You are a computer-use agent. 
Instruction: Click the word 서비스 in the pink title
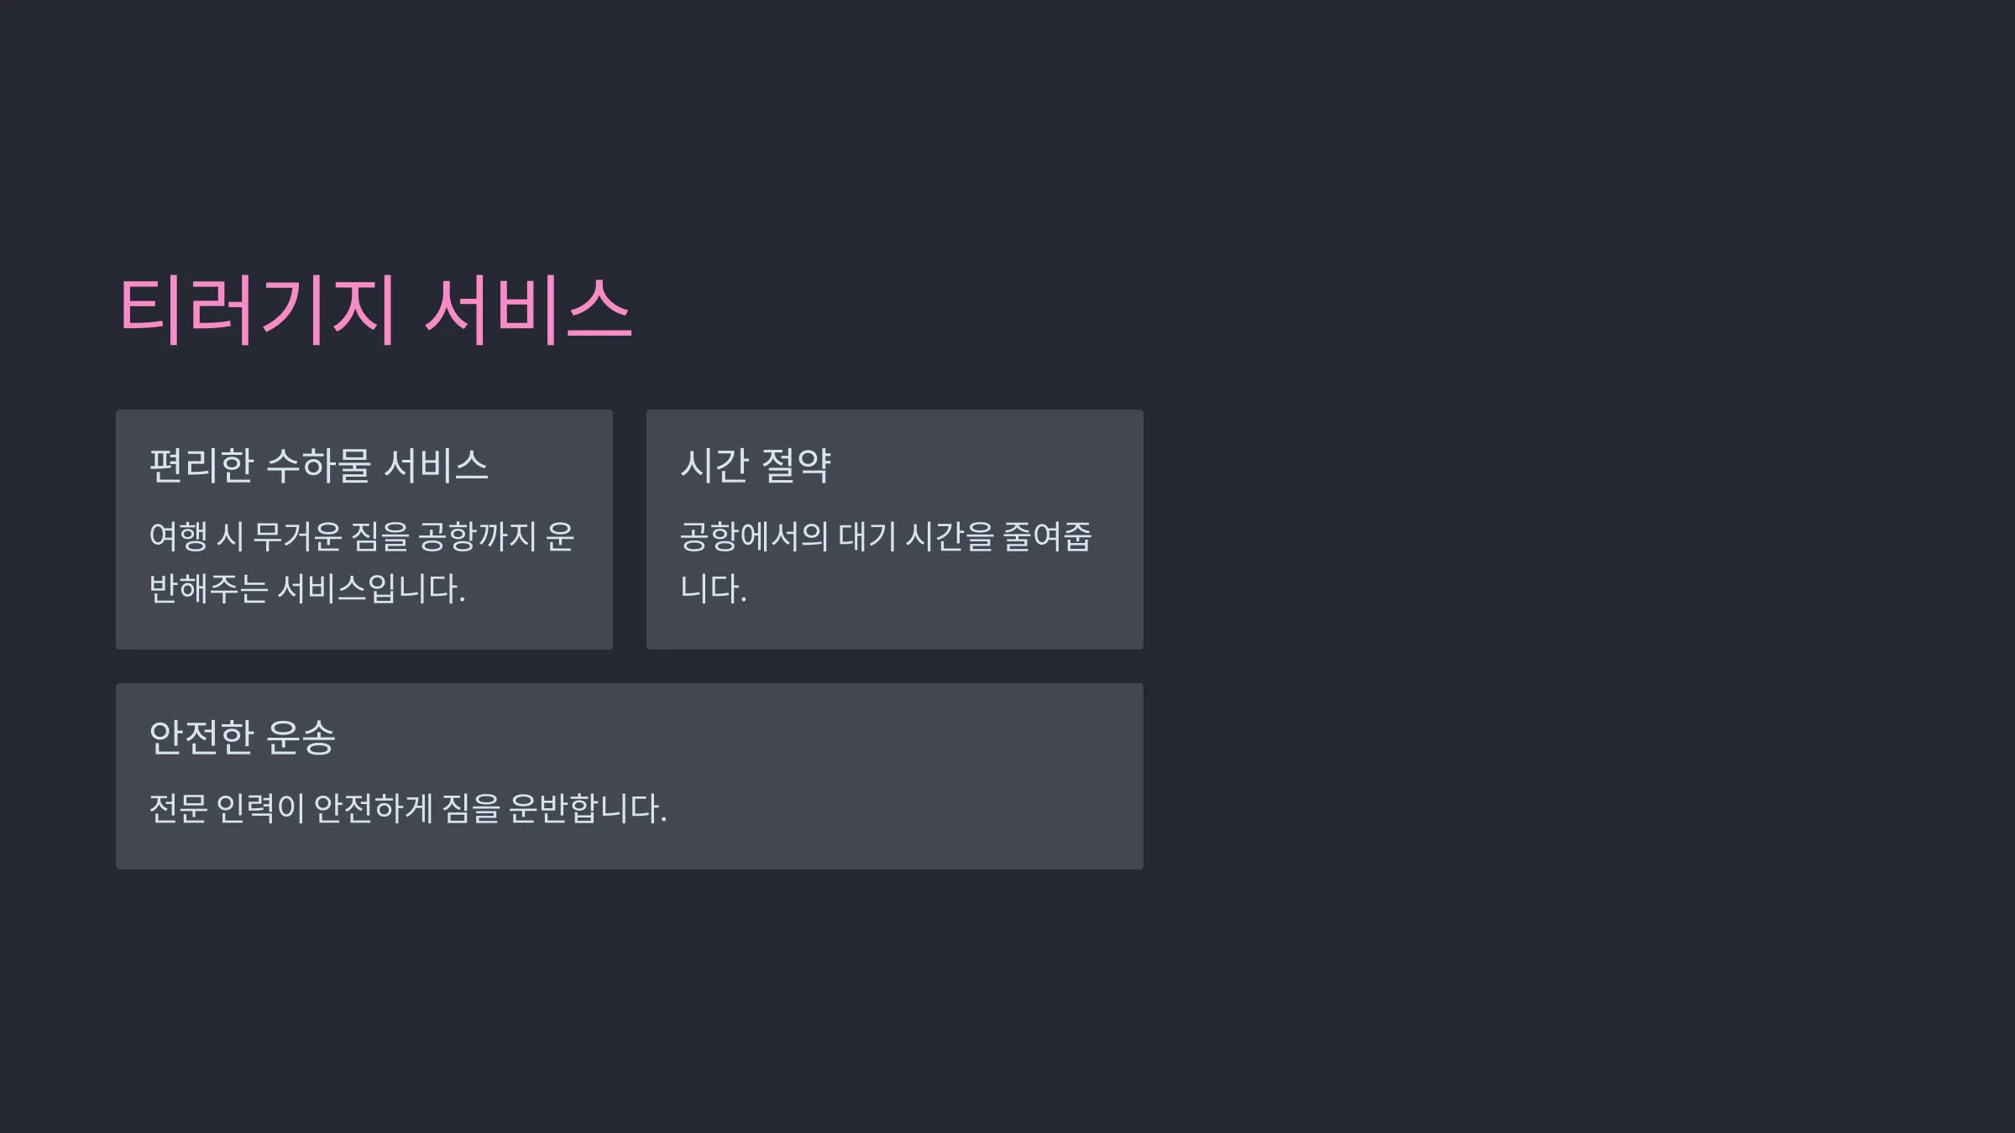(528, 311)
